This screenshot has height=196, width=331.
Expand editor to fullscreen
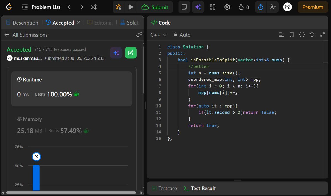coord(322,34)
